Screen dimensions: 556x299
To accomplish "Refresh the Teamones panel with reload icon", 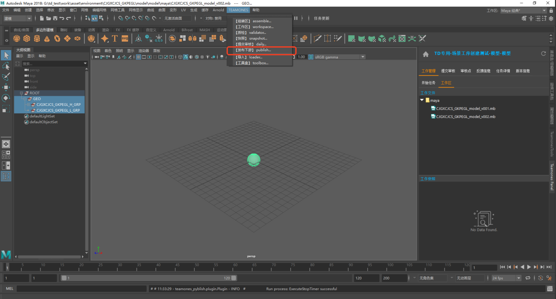I will 543,54.
